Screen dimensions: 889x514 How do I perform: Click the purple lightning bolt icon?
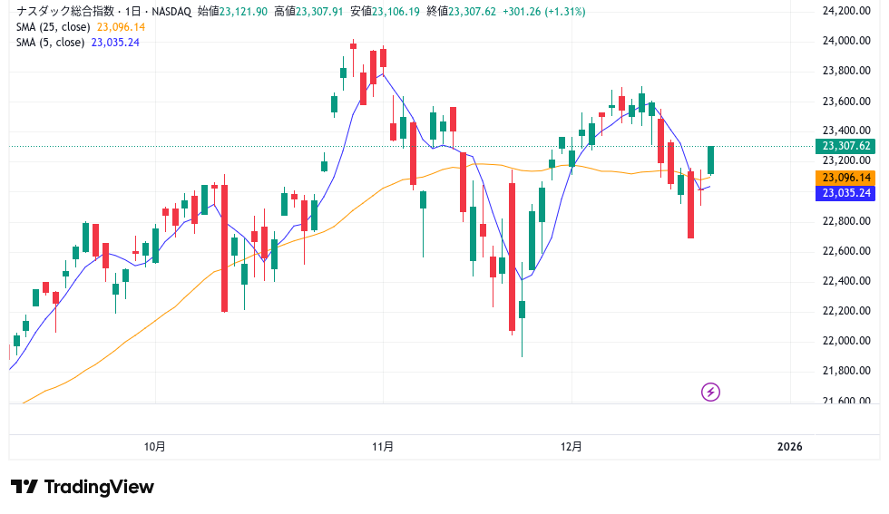point(711,392)
